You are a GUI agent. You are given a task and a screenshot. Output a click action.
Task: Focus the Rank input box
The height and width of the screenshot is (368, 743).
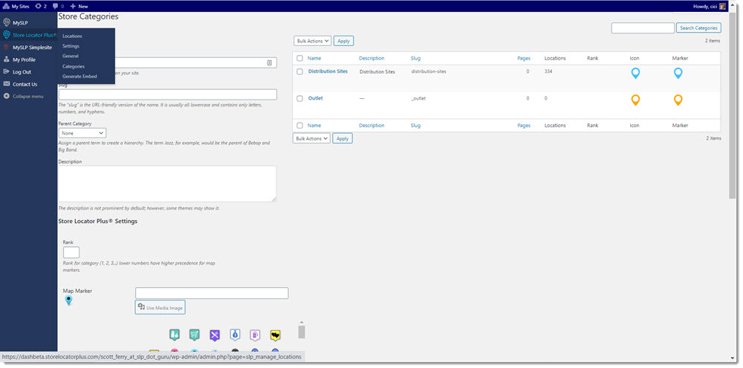click(71, 252)
